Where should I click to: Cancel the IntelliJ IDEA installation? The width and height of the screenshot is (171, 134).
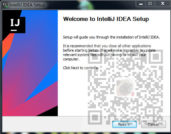153,125
